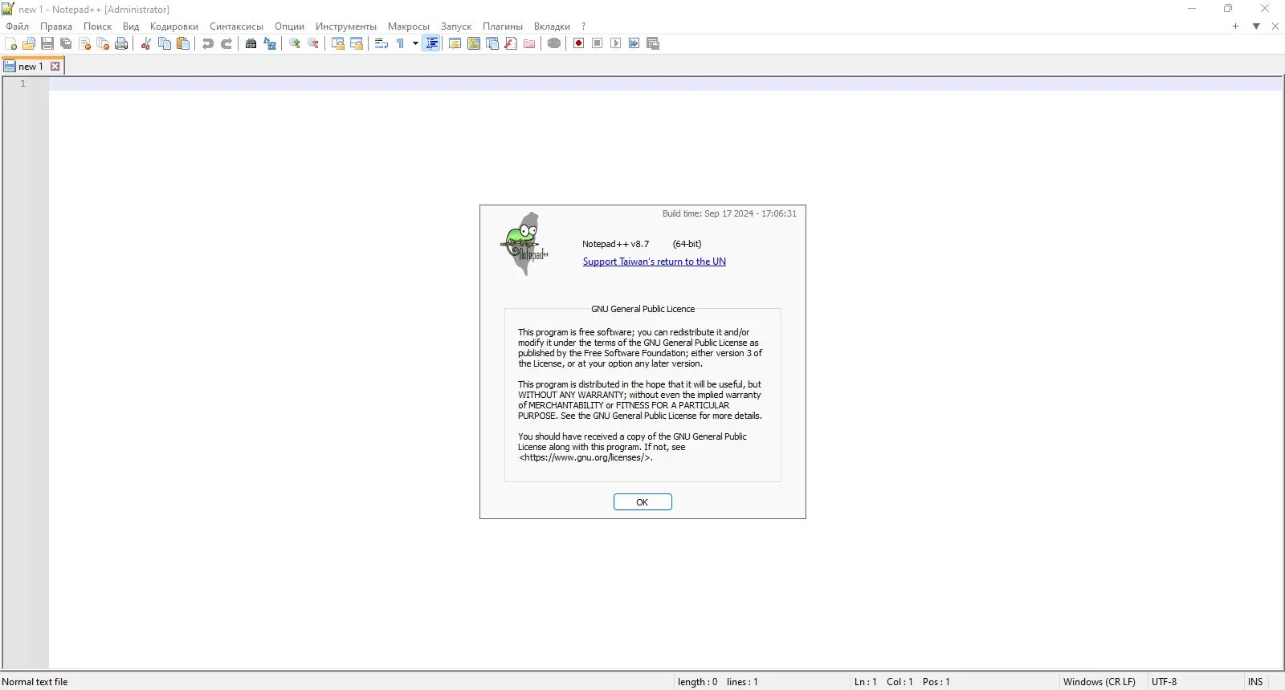
Task: Toggle INS insert mode in status bar
Action: (1255, 682)
